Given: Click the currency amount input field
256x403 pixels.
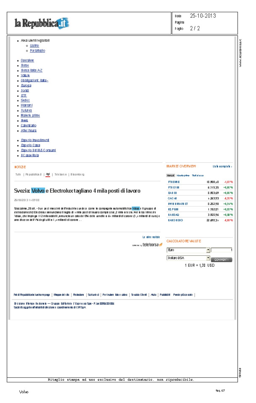Looking at the screenshot, I should pyautogui.click(x=222, y=250).
